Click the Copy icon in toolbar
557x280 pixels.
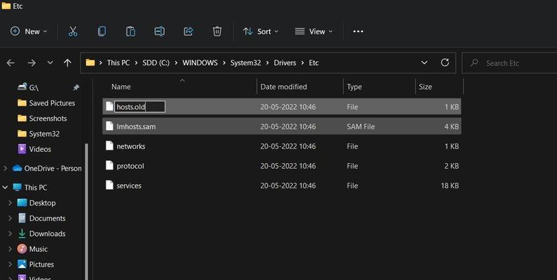click(x=102, y=31)
